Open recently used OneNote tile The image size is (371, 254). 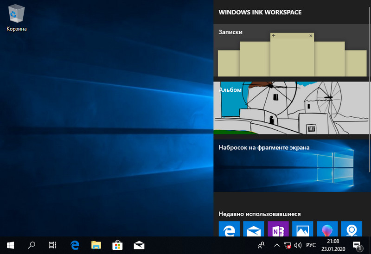point(278,229)
